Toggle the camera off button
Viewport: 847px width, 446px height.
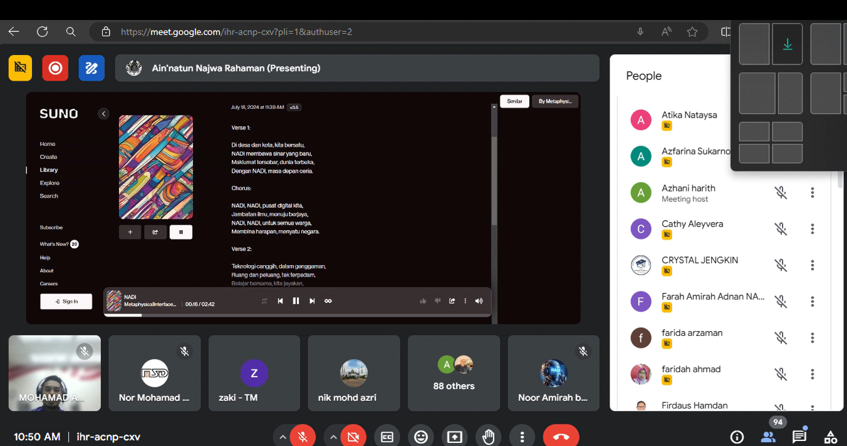[353, 437]
